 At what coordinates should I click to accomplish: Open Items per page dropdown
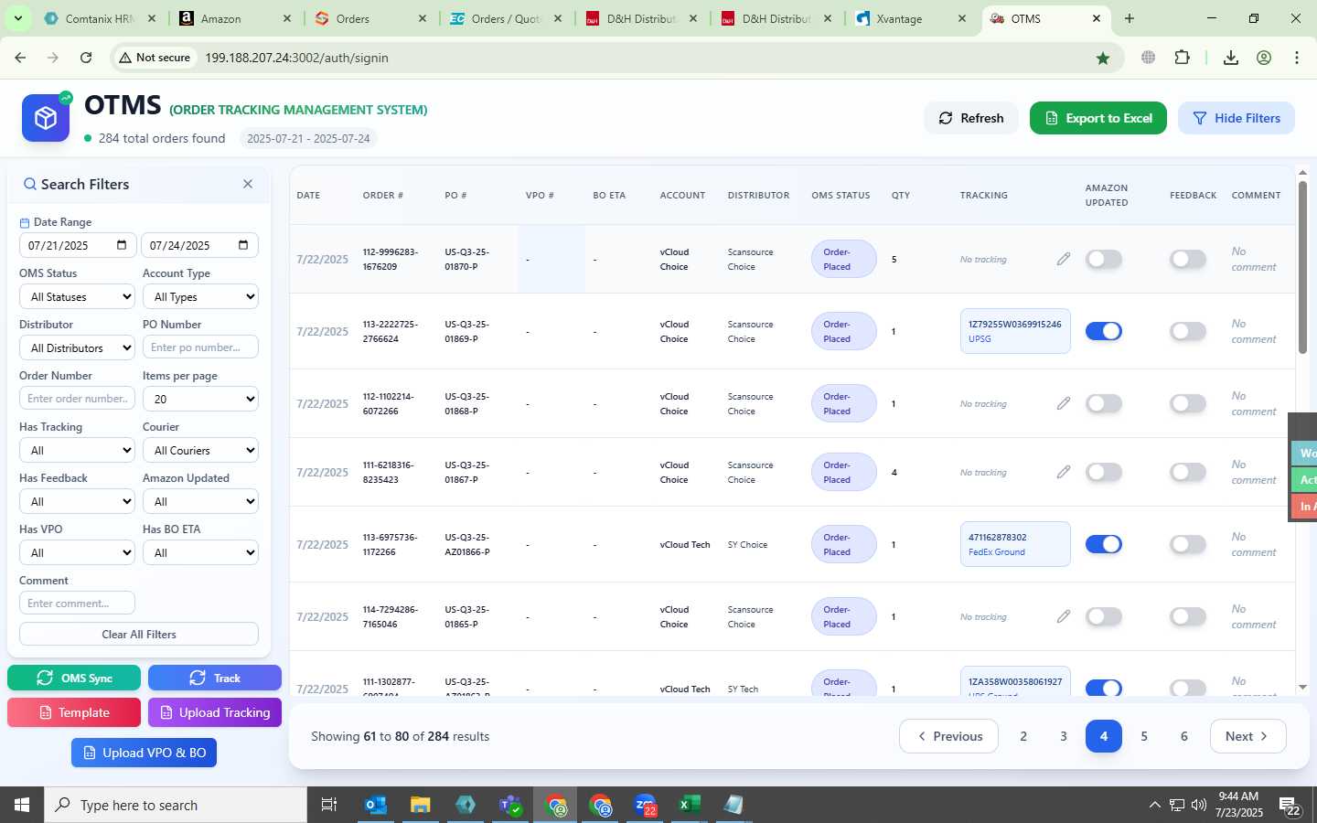click(200, 399)
